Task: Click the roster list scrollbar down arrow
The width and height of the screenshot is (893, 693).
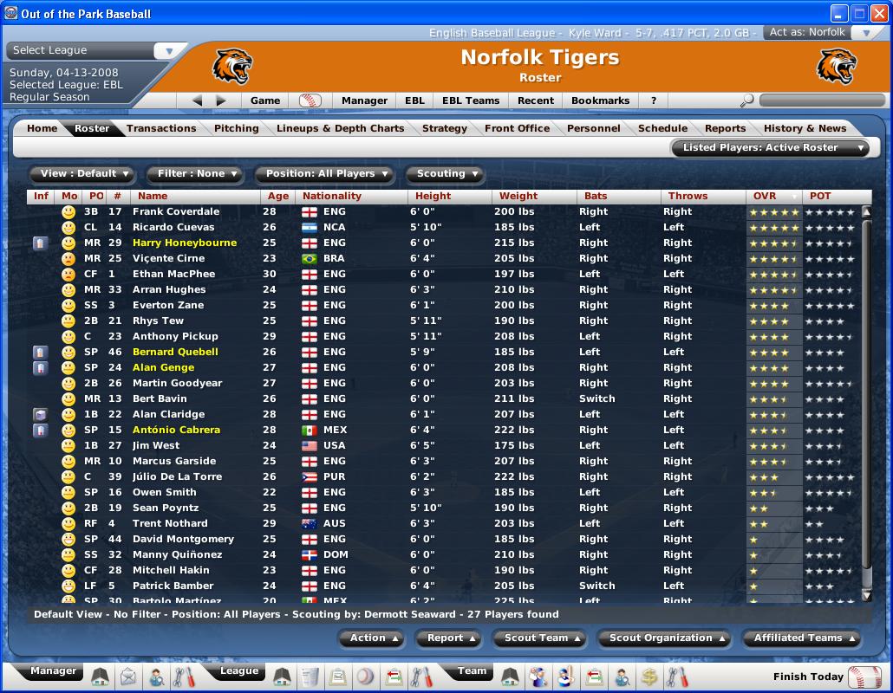Action: pos(866,595)
